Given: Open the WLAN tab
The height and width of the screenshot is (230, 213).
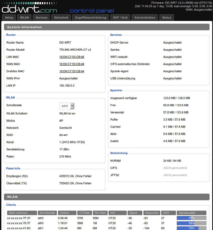Looking at the screenshot, I should point(24,18).
